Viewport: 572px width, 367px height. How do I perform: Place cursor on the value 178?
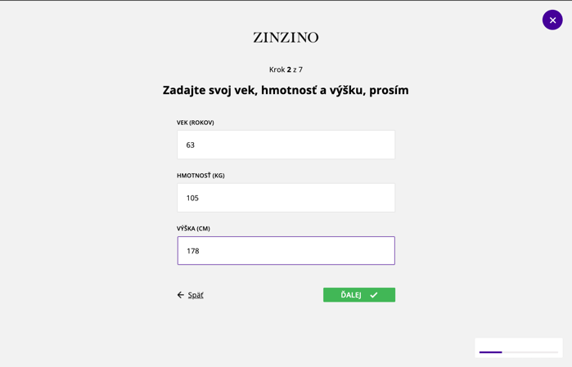(193, 251)
